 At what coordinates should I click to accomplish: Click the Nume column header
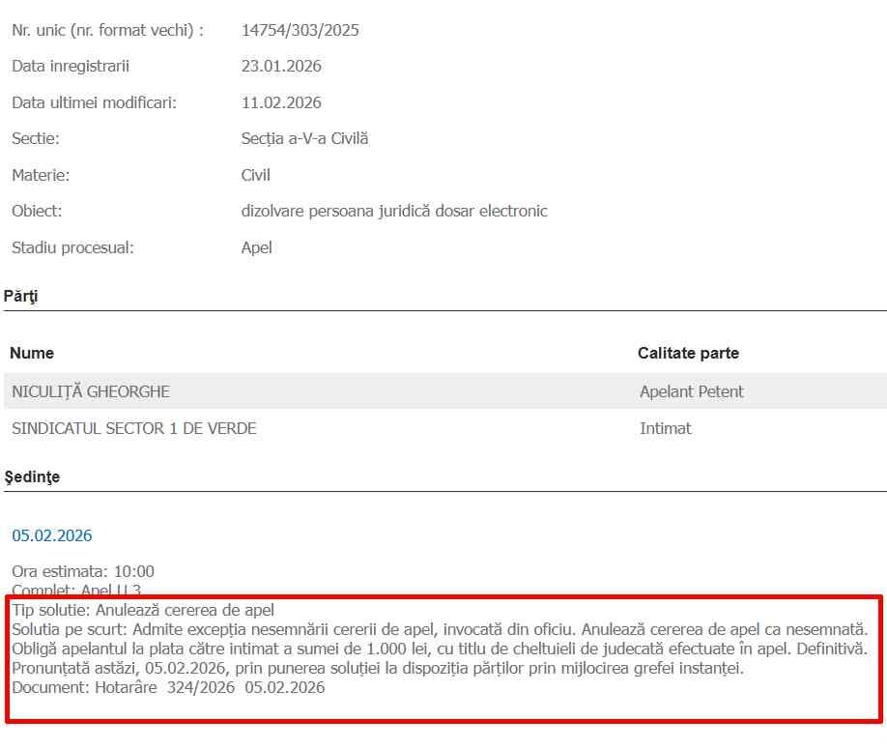pyautogui.click(x=32, y=353)
